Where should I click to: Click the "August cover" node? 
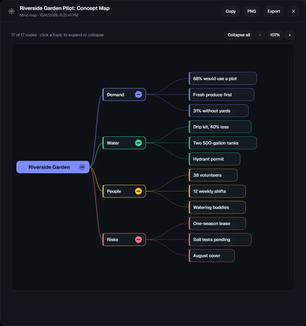tap(212, 255)
